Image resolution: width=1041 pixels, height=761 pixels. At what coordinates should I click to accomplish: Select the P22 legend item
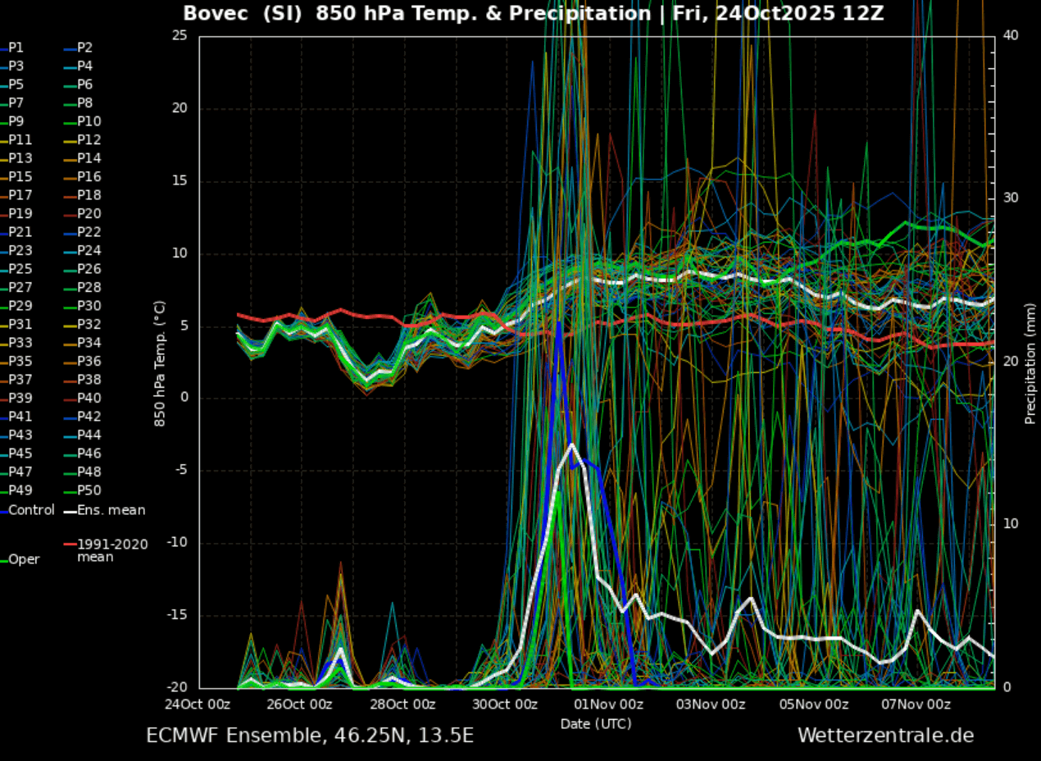(89, 232)
